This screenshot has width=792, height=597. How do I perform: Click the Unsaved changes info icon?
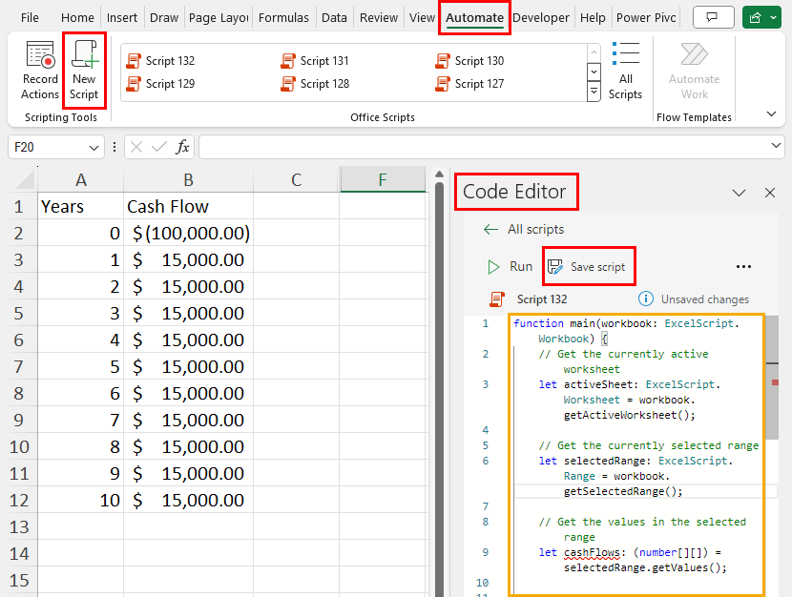coord(645,298)
